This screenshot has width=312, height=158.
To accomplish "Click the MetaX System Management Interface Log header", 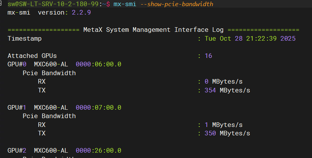I will [153, 30].
